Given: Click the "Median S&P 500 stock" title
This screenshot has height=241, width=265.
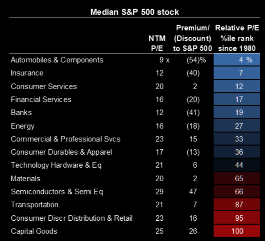Looking at the screenshot, I should [134, 12].
